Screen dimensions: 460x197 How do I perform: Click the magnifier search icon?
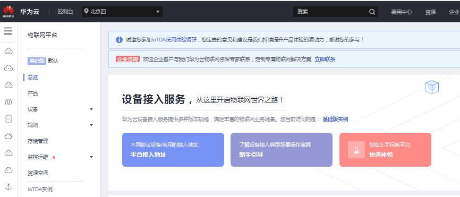coord(372,12)
